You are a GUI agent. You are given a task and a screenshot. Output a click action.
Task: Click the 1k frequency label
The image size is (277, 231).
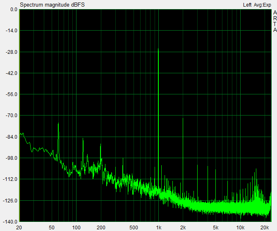(x=159, y=227)
